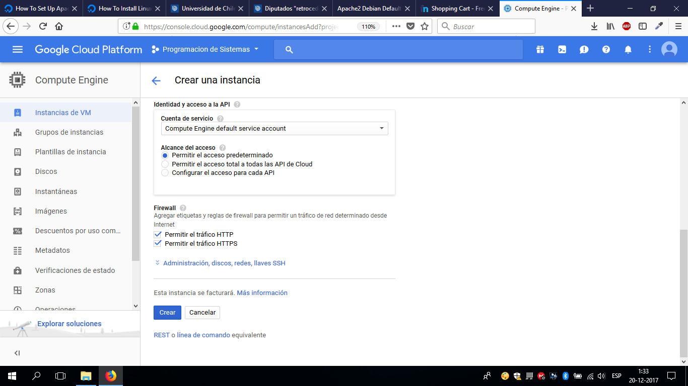Image resolution: width=688 pixels, height=386 pixels.
Task: Uncheck Permitir el tráfico HTTPS
Action: (158, 244)
